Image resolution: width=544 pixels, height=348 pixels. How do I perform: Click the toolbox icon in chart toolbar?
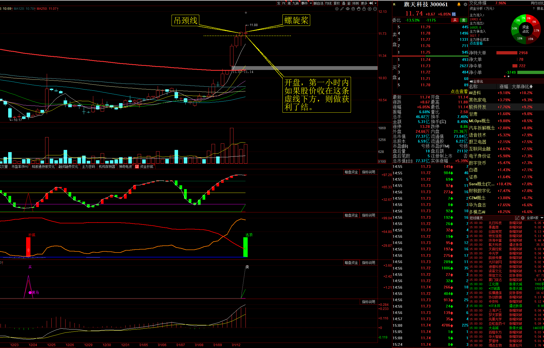point(353,9)
